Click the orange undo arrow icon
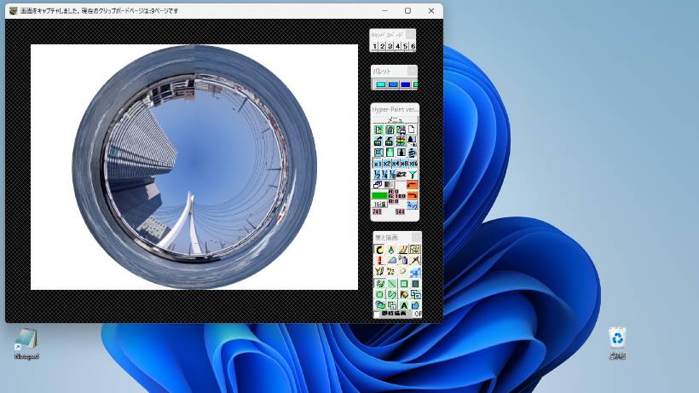 click(x=413, y=185)
